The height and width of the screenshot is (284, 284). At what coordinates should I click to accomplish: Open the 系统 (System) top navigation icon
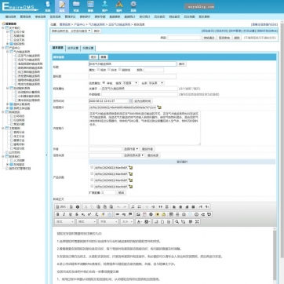48,6
